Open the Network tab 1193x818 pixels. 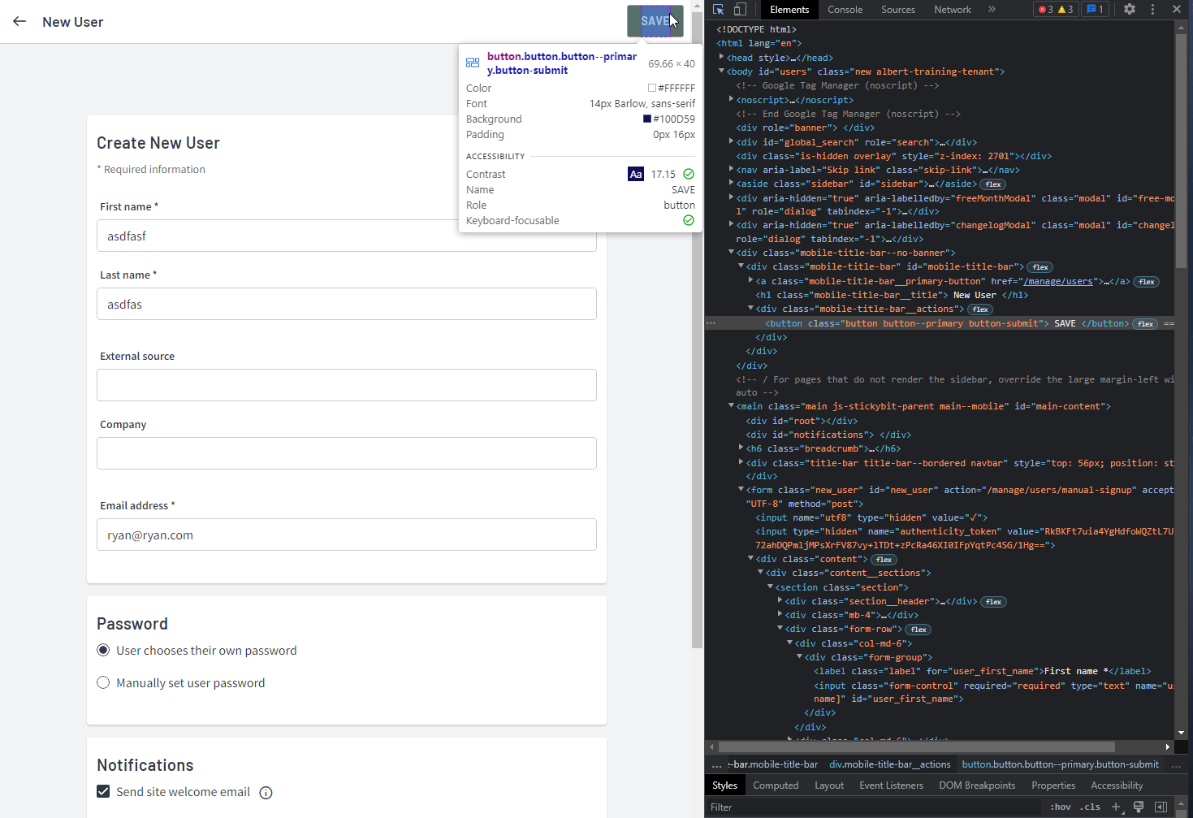(x=953, y=10)
